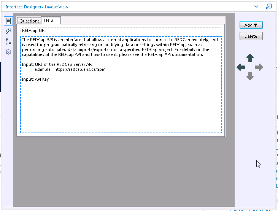
Task: Select the Layout View icon
Action: click(x=8, y=21)
